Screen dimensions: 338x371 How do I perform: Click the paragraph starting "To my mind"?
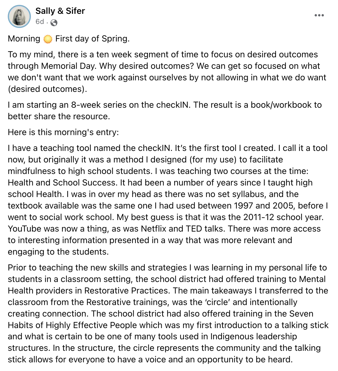pyautogui.click(x=163, y=55)
